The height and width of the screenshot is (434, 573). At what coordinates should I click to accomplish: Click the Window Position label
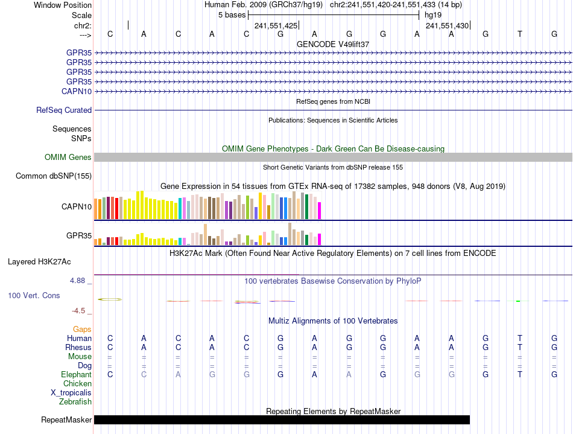click(63, 5)
